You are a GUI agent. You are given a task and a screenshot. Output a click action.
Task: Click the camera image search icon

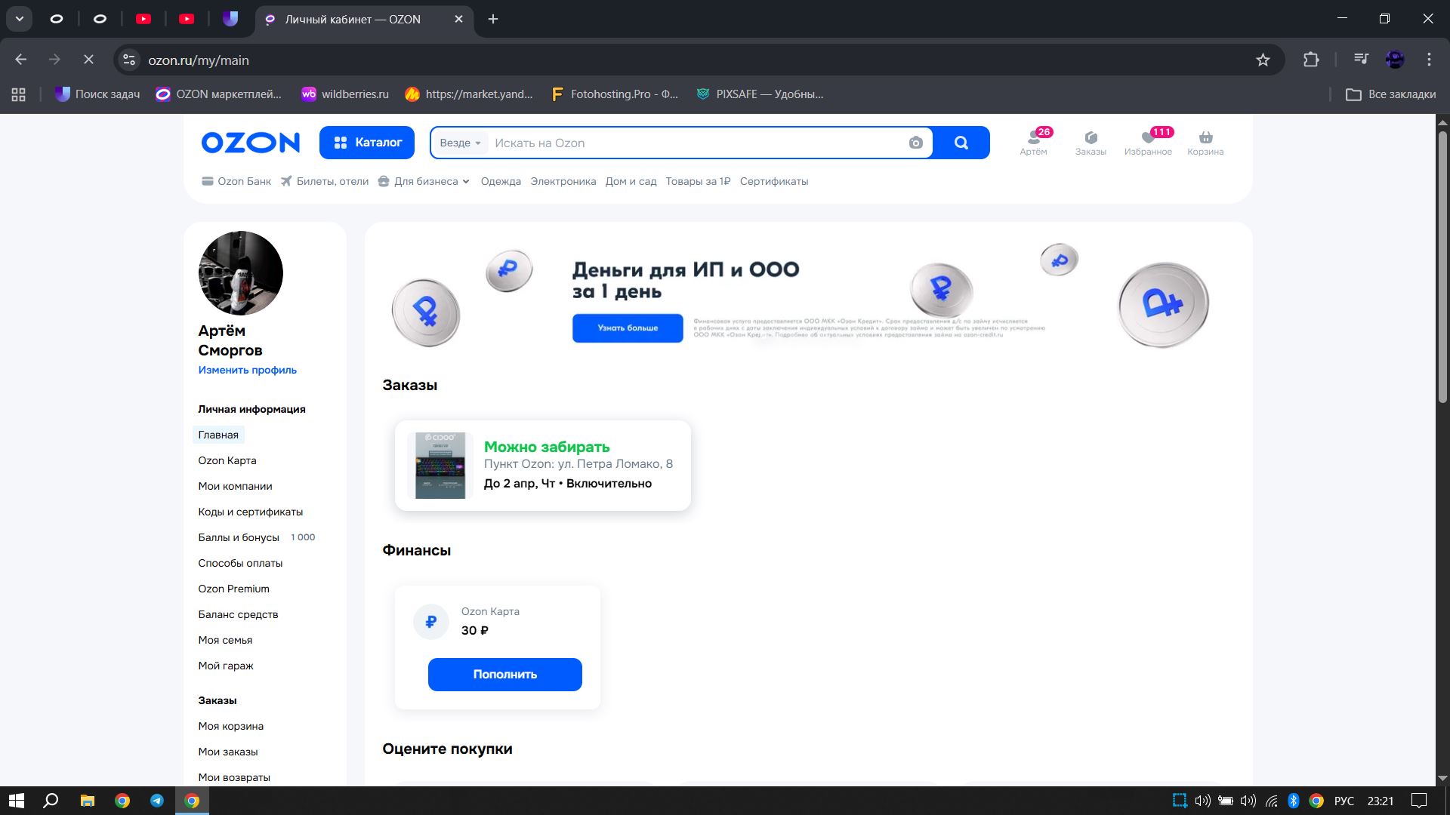(x=915, y=143)
